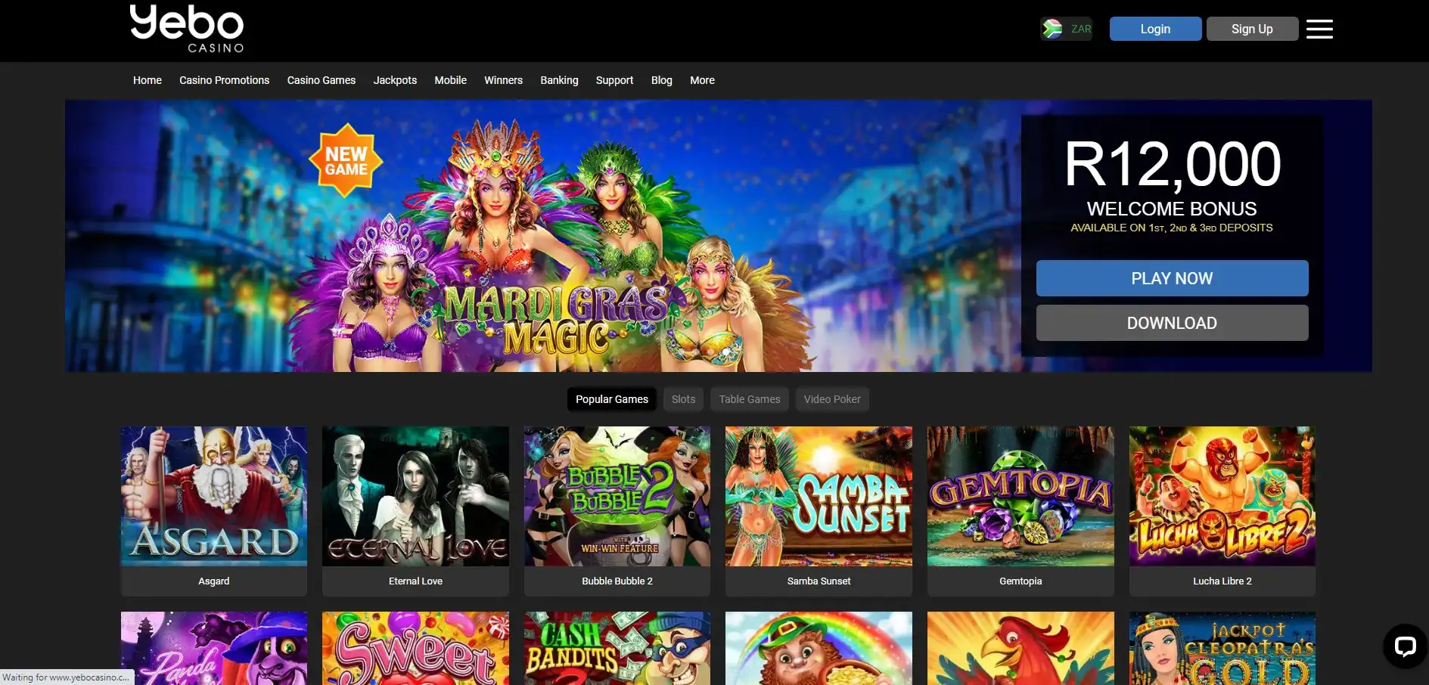This screenshot has height=685, width=1429.
Task: Go to Home page
Action: 148,80
